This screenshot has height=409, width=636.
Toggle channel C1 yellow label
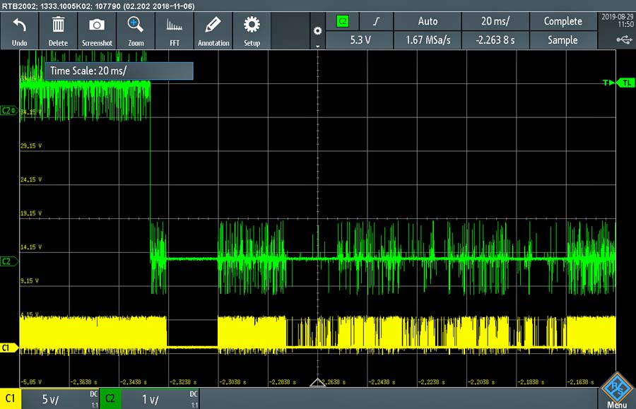(10, 399)
